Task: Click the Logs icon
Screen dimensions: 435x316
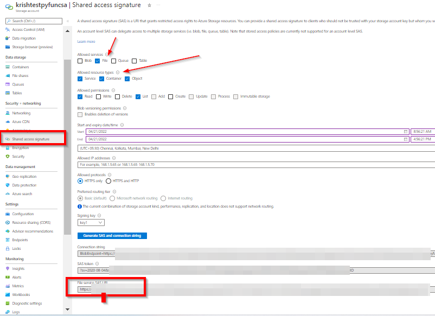Action: (x=8, y=312)
